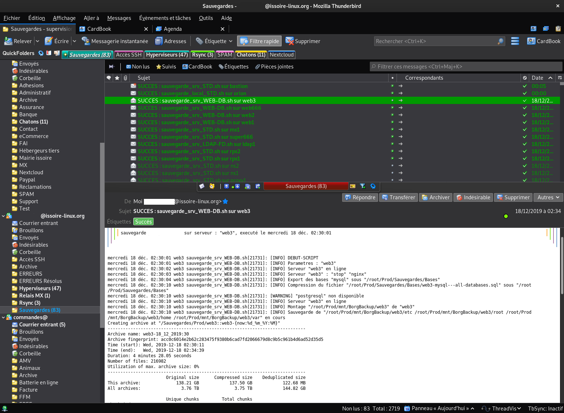Toggle the Étiquettes quick filter
Viewport: 564px width, 413px height.
click(x=233, y=67)
